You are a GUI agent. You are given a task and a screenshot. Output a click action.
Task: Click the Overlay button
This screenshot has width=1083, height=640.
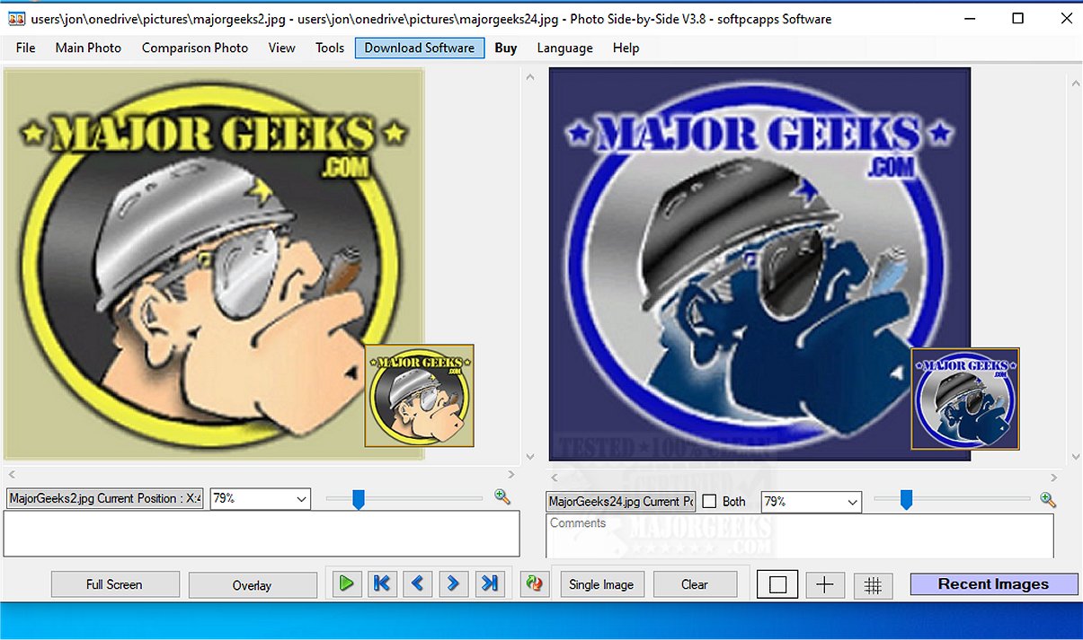point(253,585)
